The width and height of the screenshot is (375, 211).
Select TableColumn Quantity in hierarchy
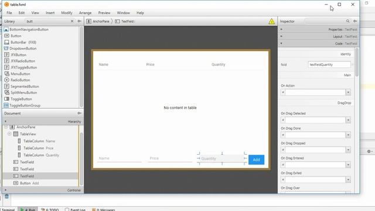coord(41,155)
